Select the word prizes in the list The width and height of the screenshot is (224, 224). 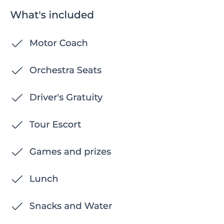[98, 152]
